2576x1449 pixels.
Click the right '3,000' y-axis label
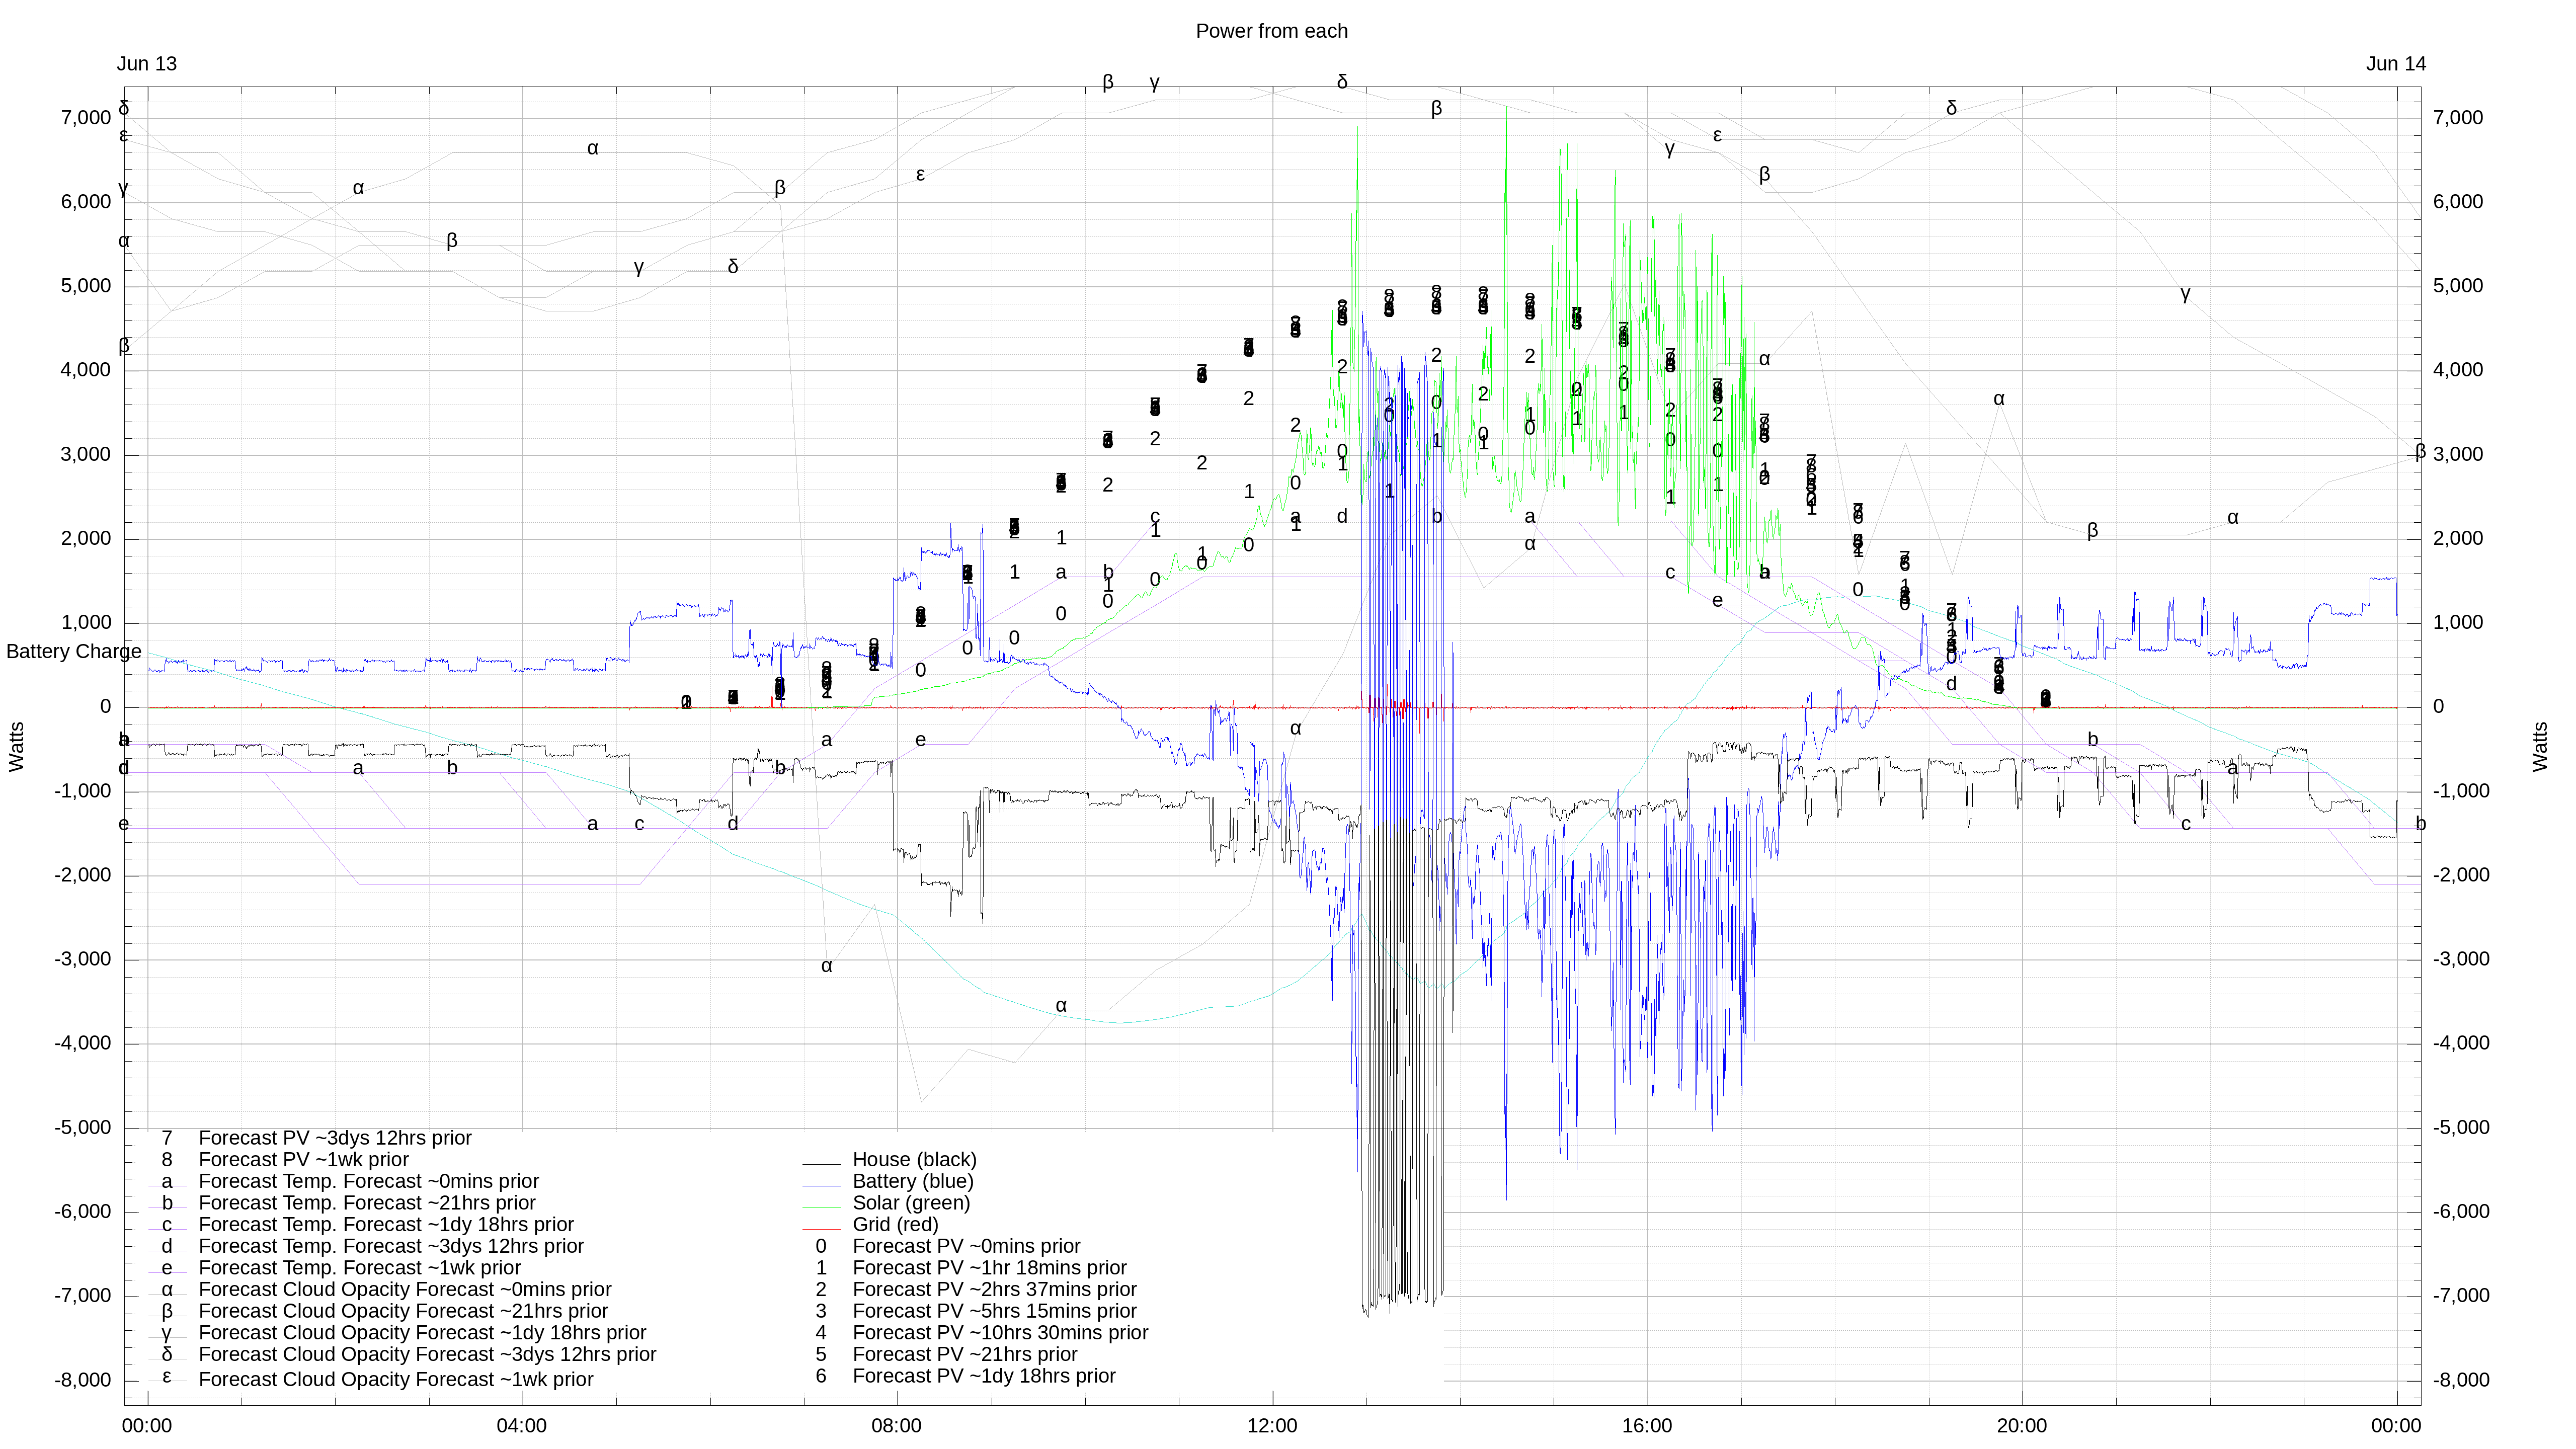point(2458,455)
